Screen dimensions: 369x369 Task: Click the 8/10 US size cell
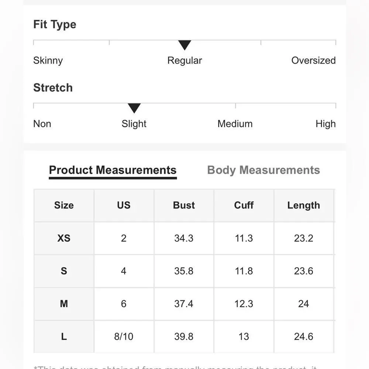pyautogui.click(x=124, y=337)
